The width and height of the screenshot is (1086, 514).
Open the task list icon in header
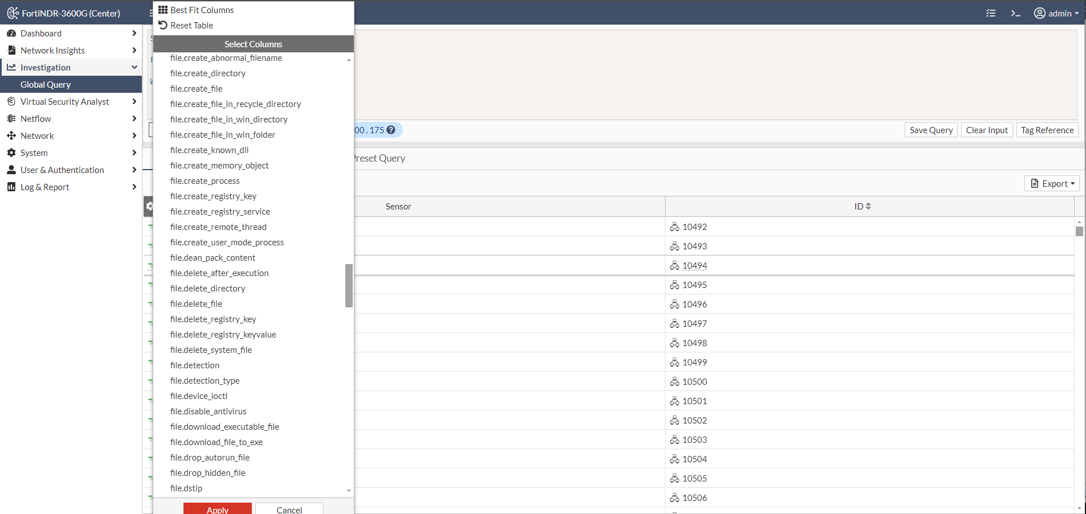point(991,13)
